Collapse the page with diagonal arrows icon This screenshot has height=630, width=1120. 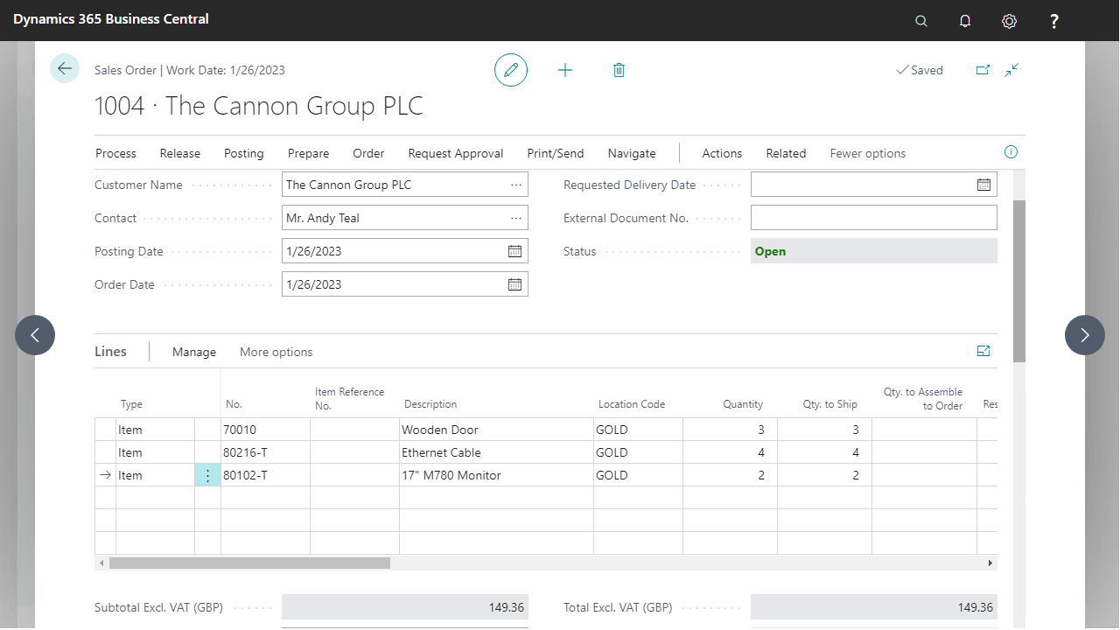[x=1011, y=70]
